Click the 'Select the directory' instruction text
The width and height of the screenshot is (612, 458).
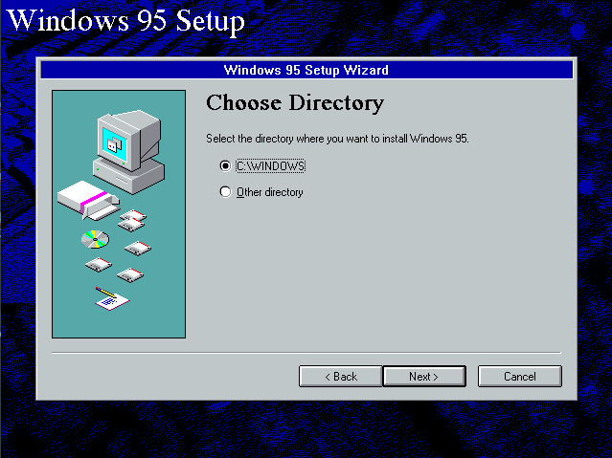(338, 139)
